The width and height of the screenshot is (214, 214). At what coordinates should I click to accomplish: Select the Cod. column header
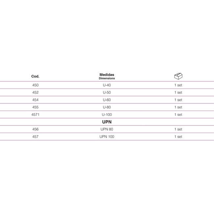point(35,76)
